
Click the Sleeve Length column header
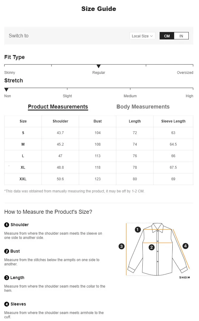tap(173, 121)
